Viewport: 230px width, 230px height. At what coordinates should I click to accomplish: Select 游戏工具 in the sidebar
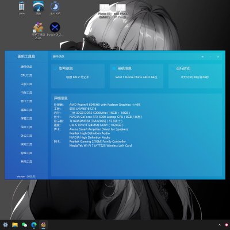click(x=26, y=153)
